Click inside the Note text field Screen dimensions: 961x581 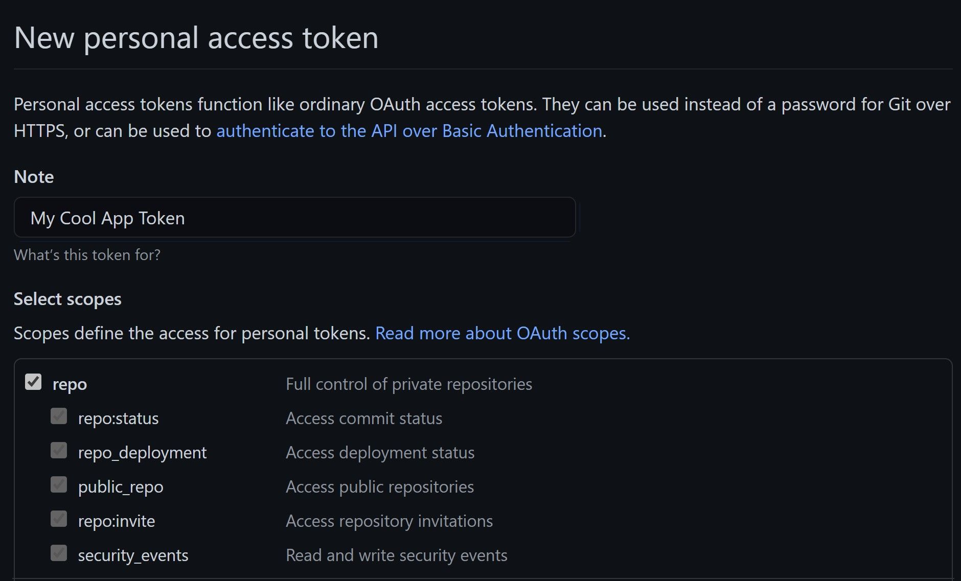click(295, 218)
